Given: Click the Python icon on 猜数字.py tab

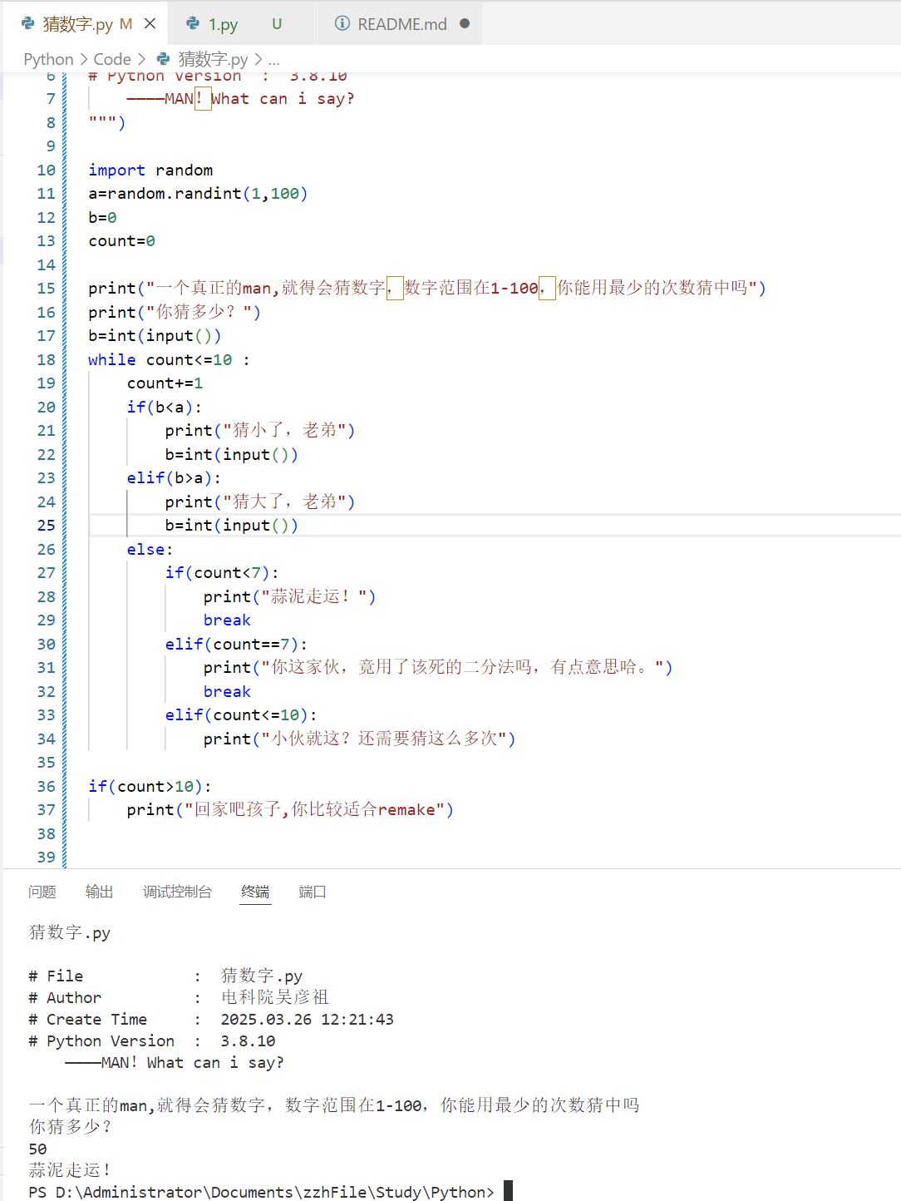Looking at the screenshot, I should click(28, 23).
